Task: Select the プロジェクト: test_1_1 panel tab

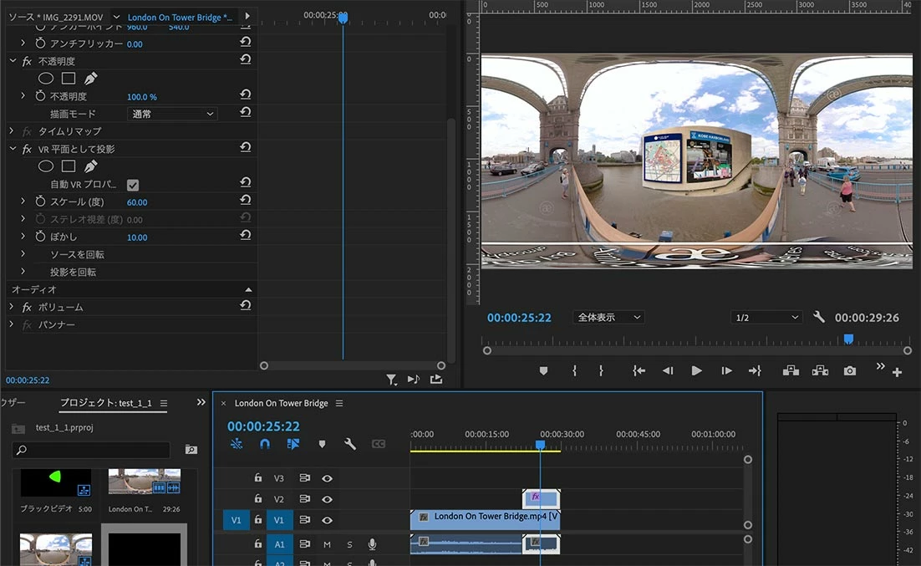Action: [105, 403]
